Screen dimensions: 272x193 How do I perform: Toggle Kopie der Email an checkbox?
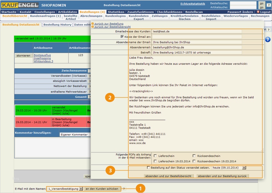[x=122, y=37]
